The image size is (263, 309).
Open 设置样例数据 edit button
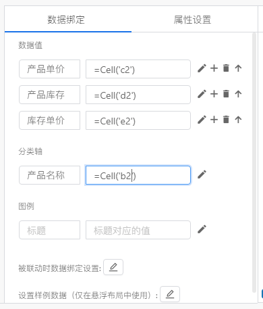(170, 294)
